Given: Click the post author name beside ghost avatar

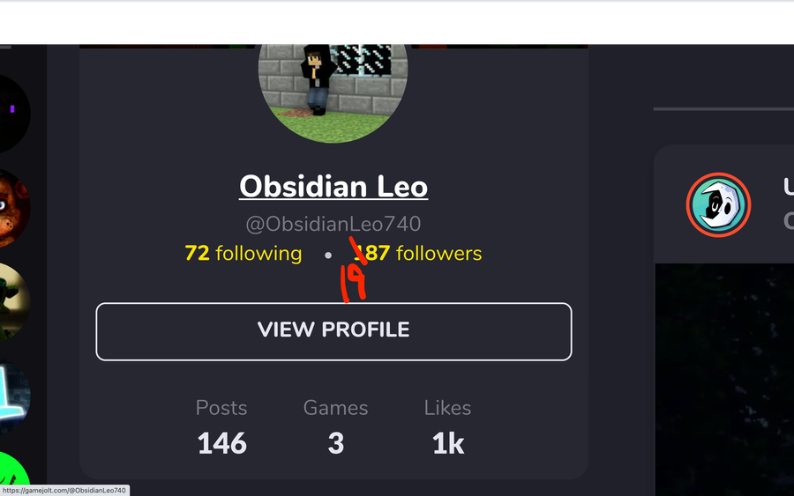Looking at the screenshot, I should [x=789, y=187].
